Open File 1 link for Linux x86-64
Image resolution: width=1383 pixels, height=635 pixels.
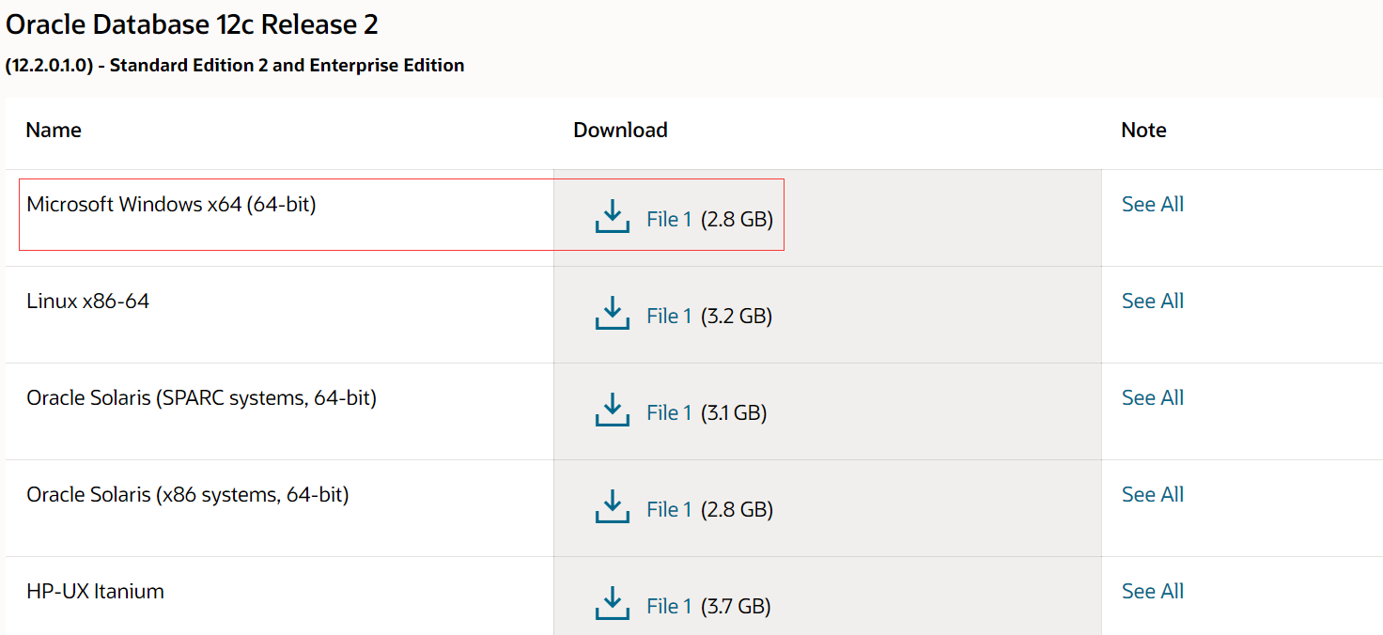[x=669, y=316]
